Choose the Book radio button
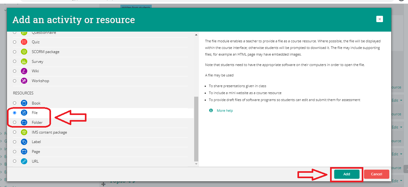Screen dimensions: 408x187 click(15, 103)
